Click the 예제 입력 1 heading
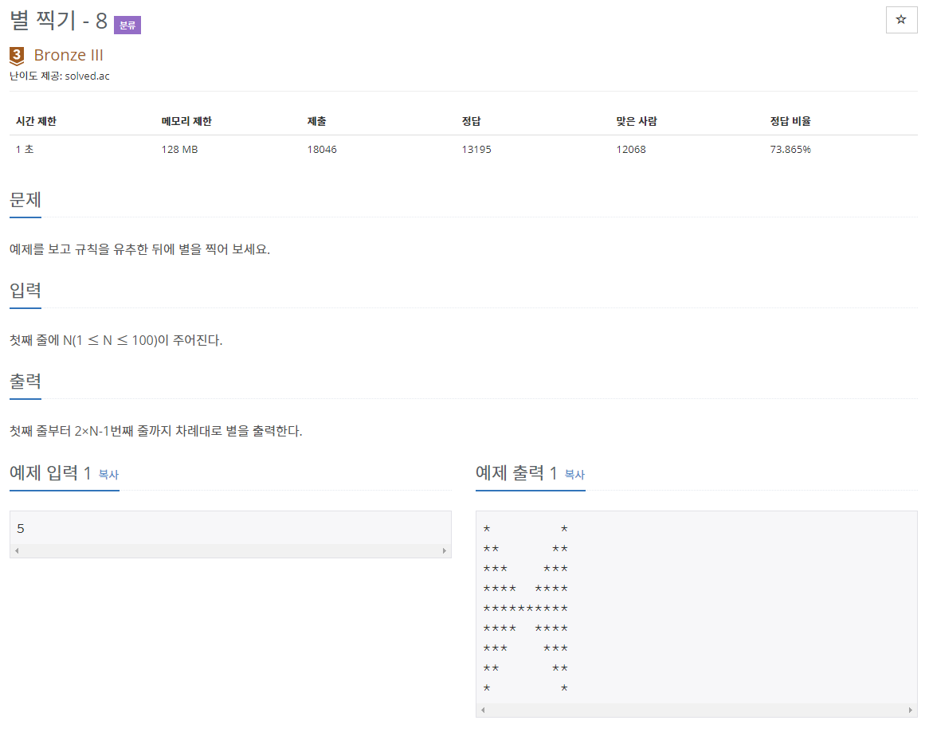929x732 pixels. (x=49, y=472)
